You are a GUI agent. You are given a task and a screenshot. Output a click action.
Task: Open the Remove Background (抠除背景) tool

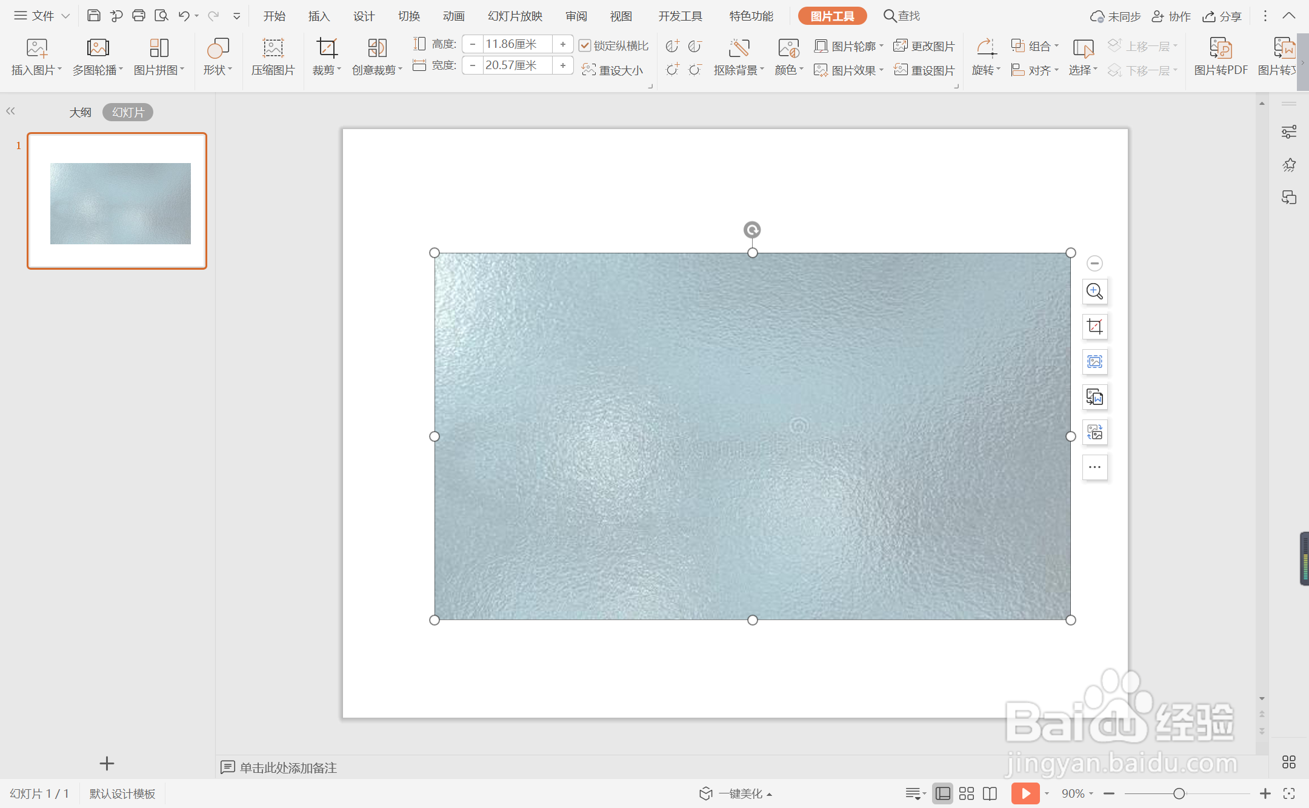tap(738, 48)
